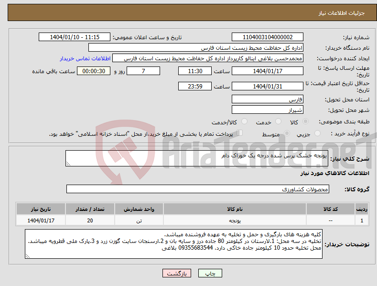Click the بازگشت (back) button
The height and width of the screenshot is (286, 377).
pyautogui.click(x=177, y=273)
